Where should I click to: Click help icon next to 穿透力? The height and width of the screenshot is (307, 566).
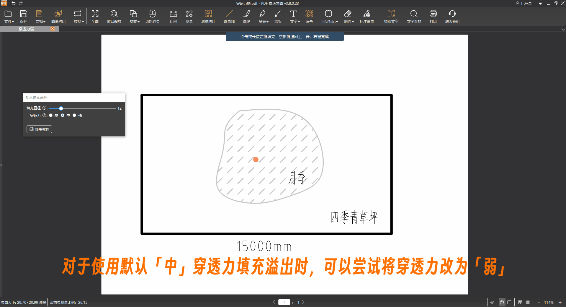(44, 116)
